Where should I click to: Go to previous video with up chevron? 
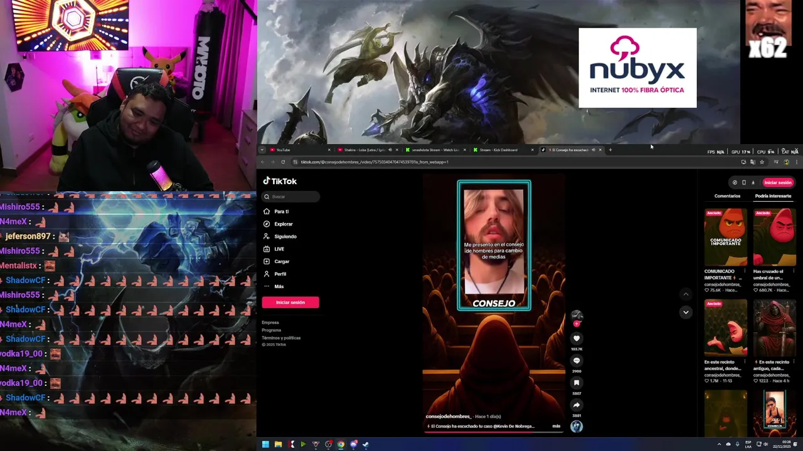(x=686, y=294)
